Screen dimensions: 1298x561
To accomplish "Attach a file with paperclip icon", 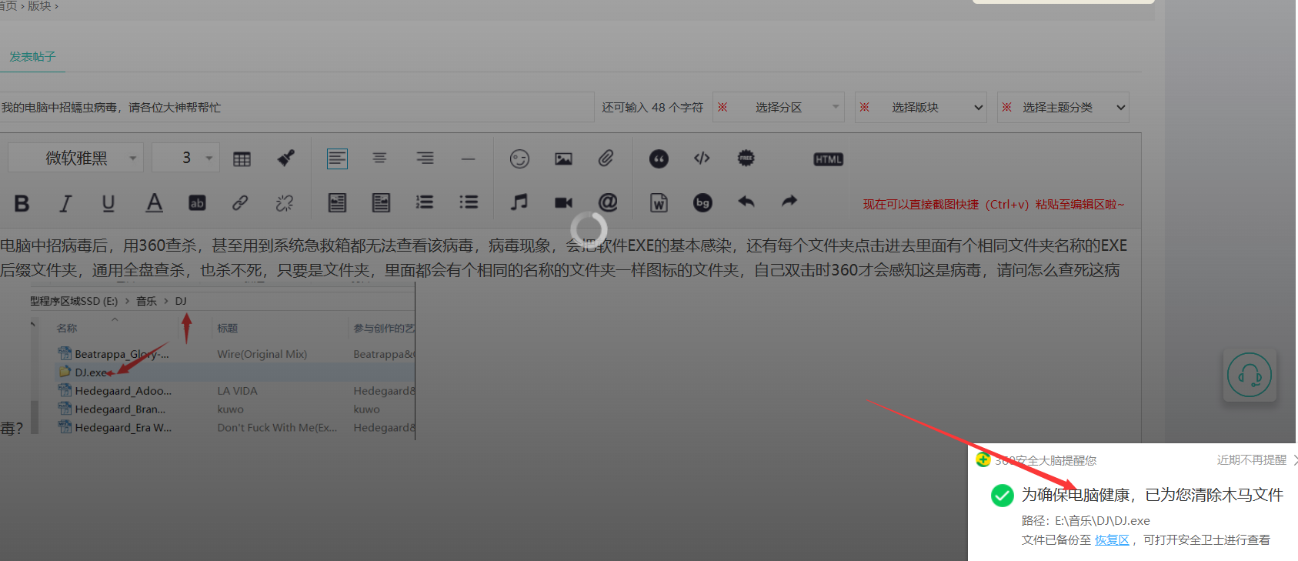I will click(x=606, y=159).
